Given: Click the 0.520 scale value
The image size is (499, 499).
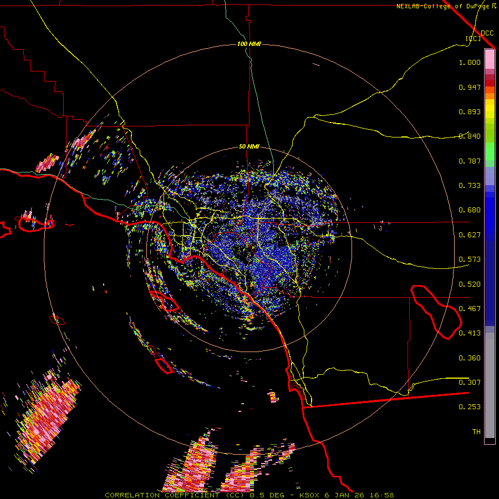Looking at the screenshot, I should pyautogui.click(x=470, y=284).
